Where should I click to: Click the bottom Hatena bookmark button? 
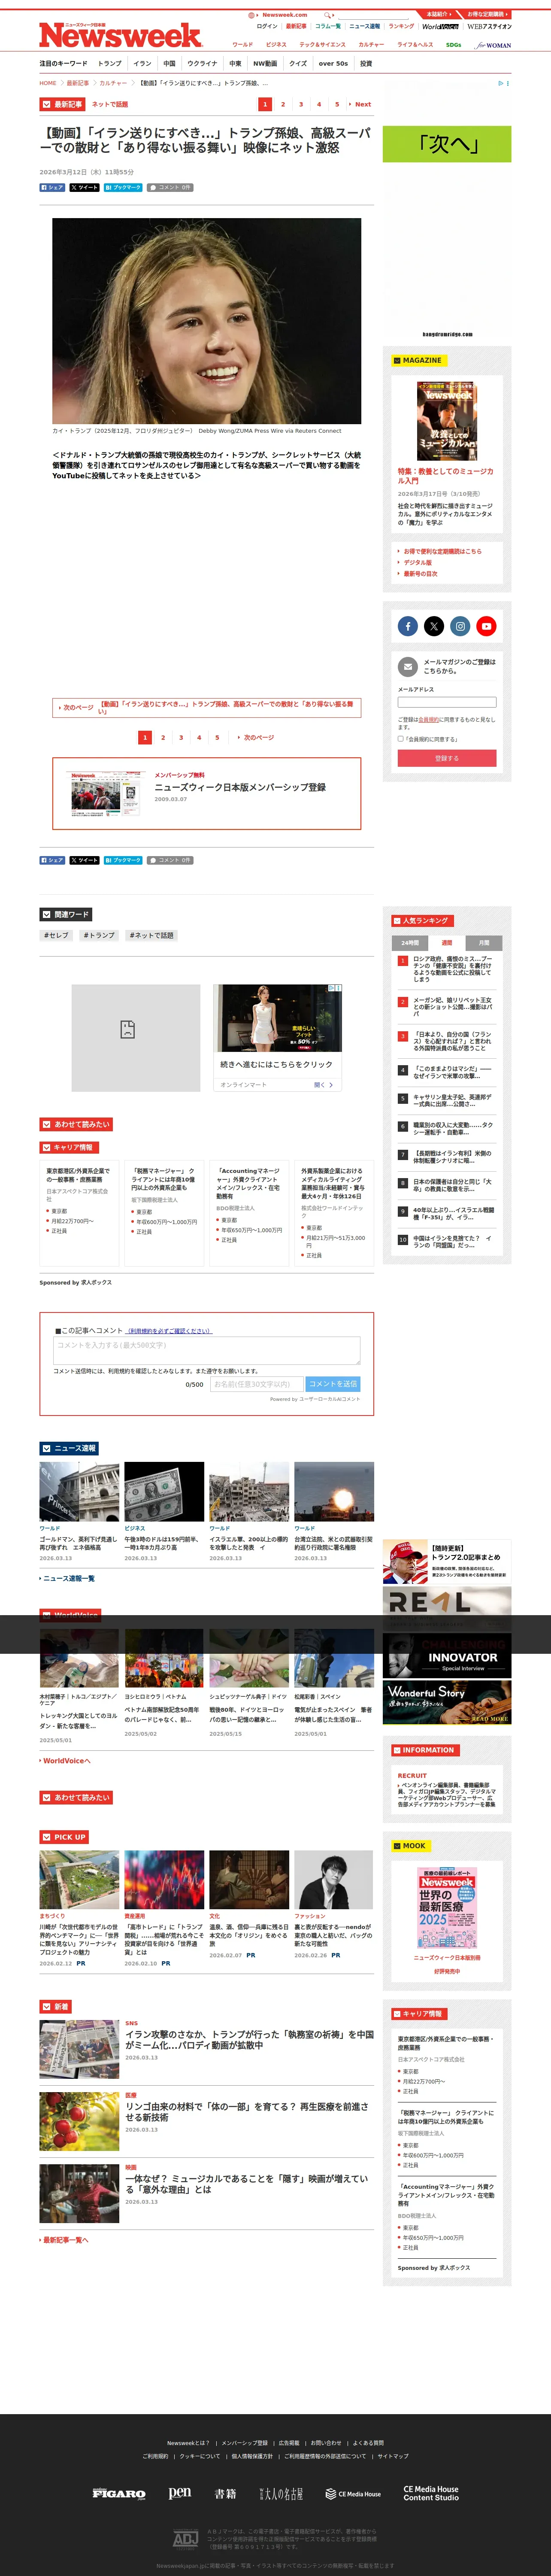point(123,860)
